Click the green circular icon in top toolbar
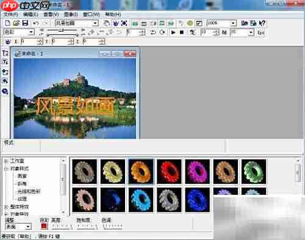 (190, 23)
